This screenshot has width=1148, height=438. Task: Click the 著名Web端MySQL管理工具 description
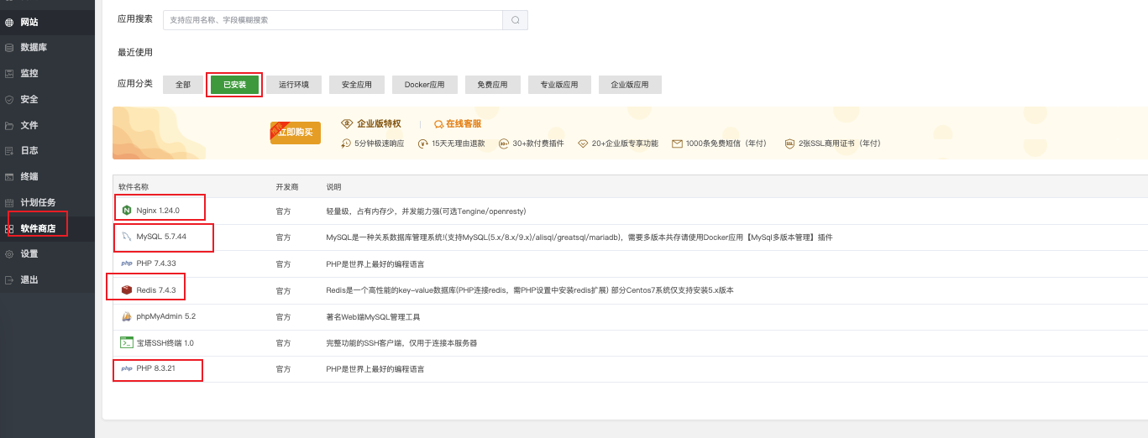click(373, 316)
